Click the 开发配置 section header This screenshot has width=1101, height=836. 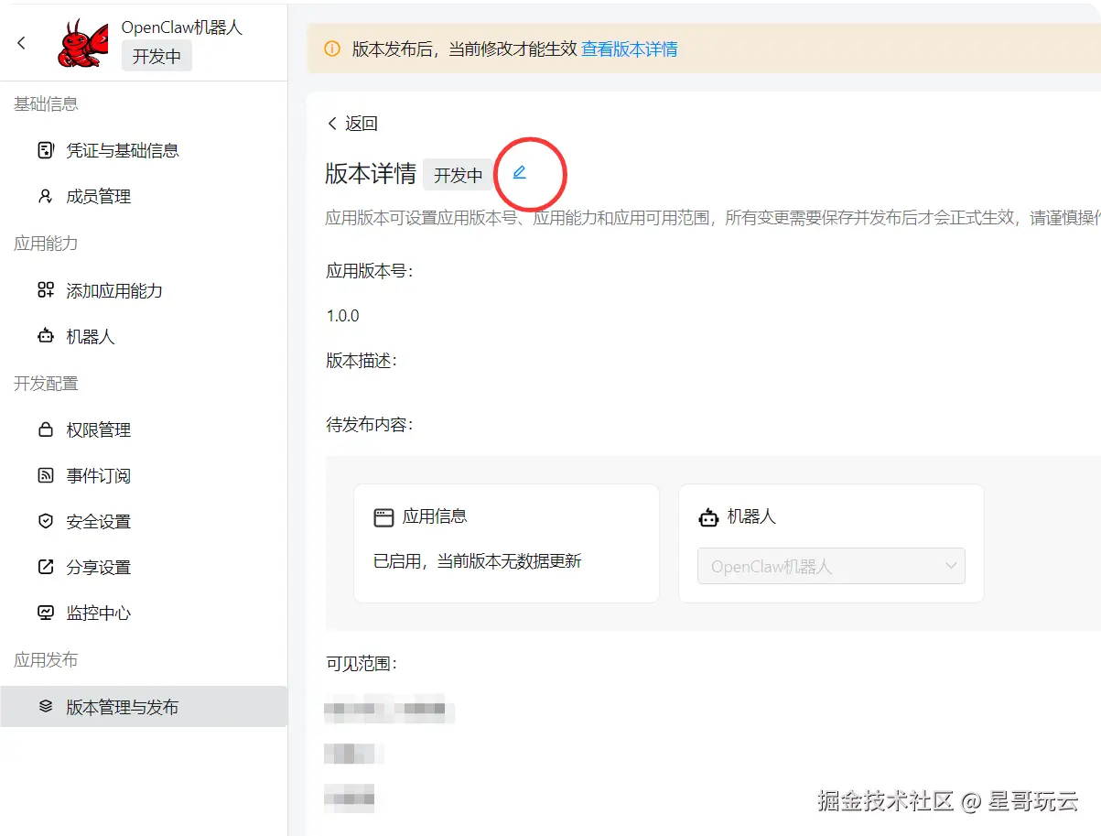tap(46, 384)
